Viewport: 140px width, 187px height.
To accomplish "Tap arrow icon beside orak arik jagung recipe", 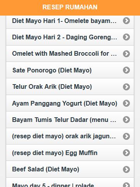I will [x=126, y=136].
